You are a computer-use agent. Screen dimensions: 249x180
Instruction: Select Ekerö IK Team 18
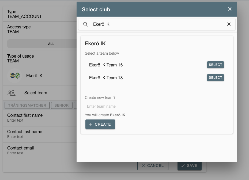[x=215, y=77]
